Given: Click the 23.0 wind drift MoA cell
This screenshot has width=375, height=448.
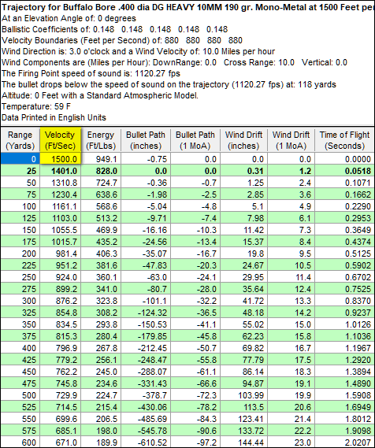Looking at the screenshot, I should [291, 442].
